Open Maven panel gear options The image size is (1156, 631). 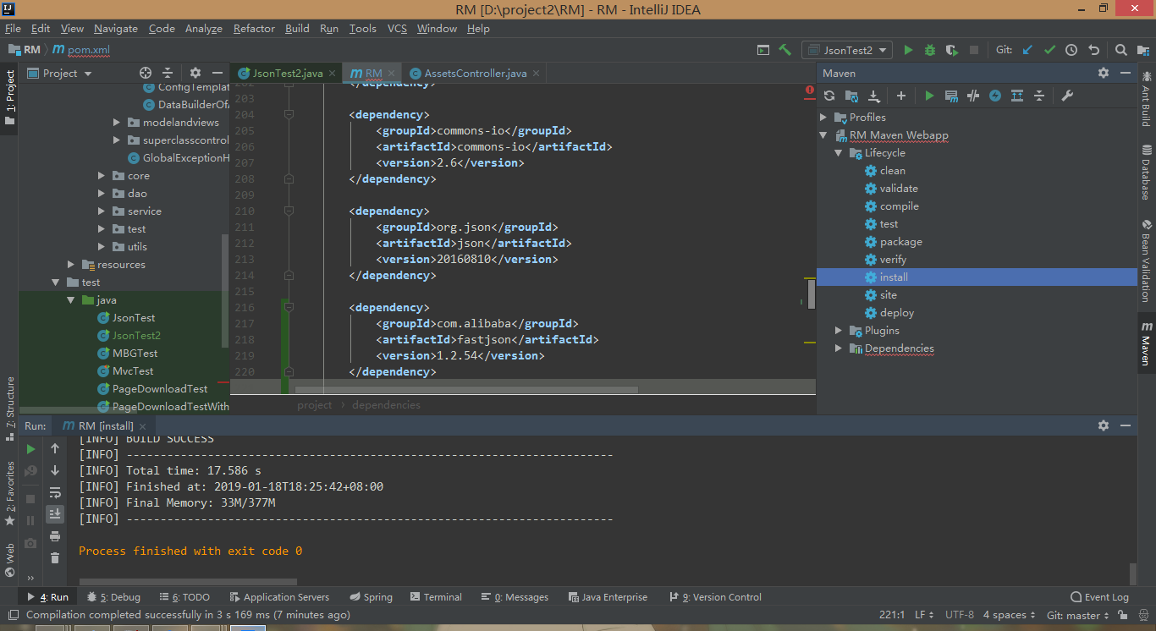[x=1104, y=74]
